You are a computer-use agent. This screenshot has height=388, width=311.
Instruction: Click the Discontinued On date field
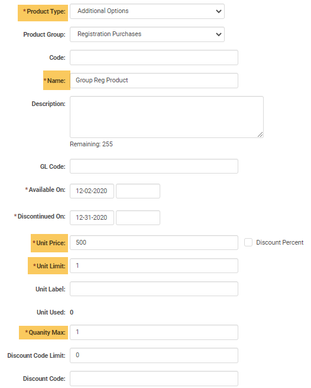[x=92, y=217]
